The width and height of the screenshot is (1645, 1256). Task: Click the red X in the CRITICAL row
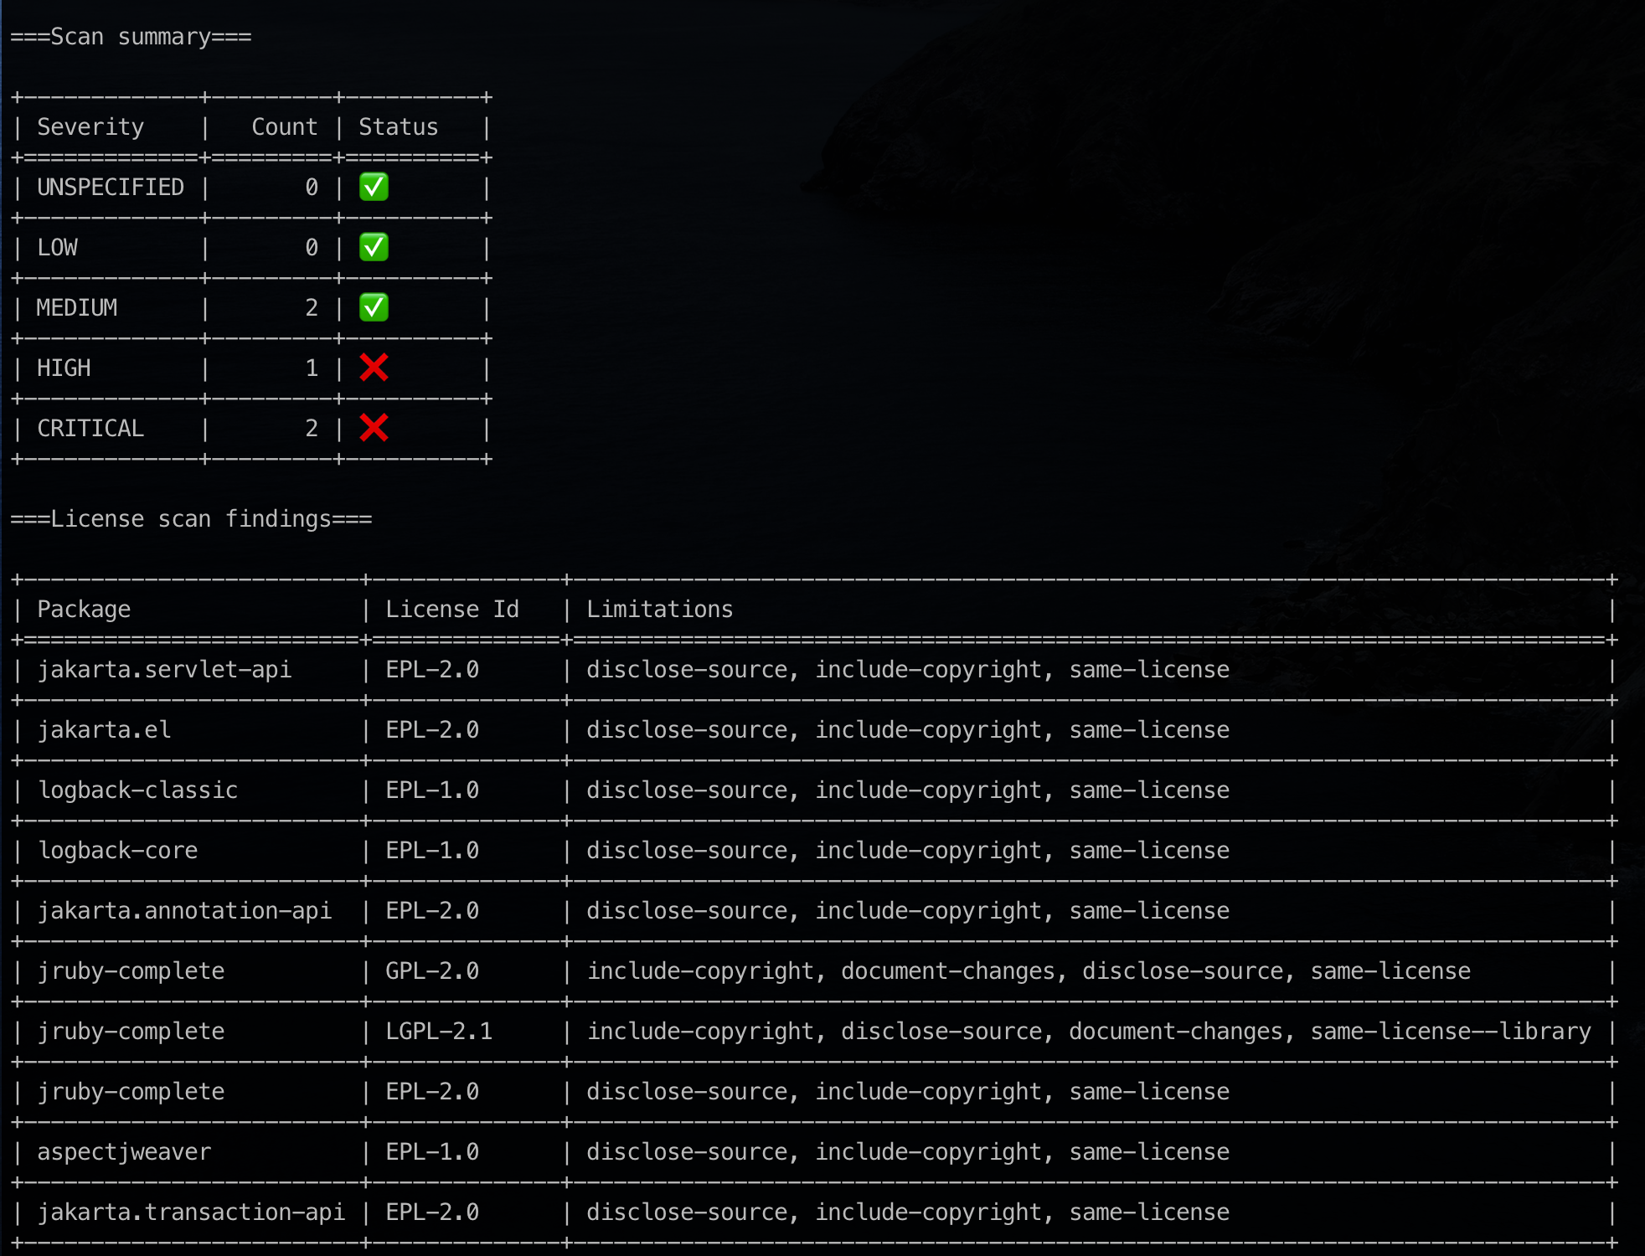[x=374, y=428]
